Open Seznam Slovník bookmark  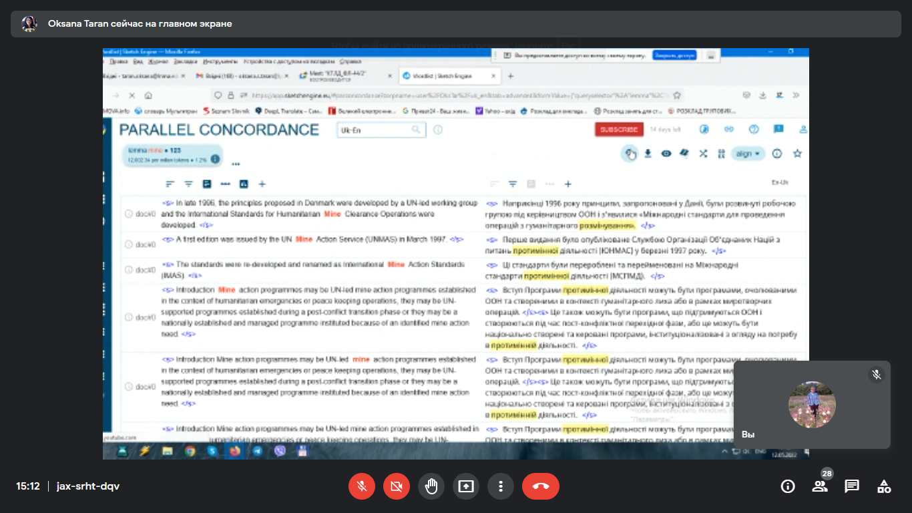pos(226,111)
